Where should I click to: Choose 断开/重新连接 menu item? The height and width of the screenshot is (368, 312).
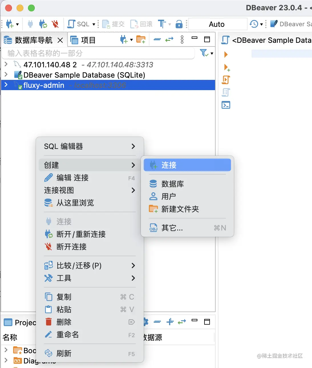pos(90,234)
